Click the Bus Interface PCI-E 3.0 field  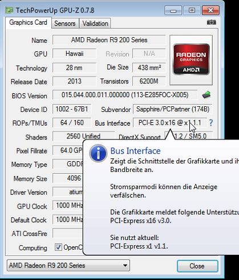pyautogui.click(x=170, y=123)
